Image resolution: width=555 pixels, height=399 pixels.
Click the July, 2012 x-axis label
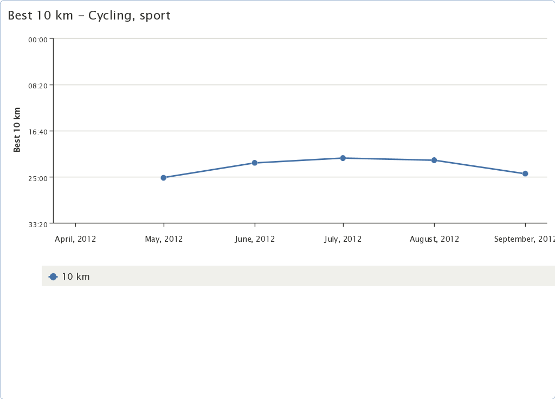pyautogui.click(x=343, y=239)
